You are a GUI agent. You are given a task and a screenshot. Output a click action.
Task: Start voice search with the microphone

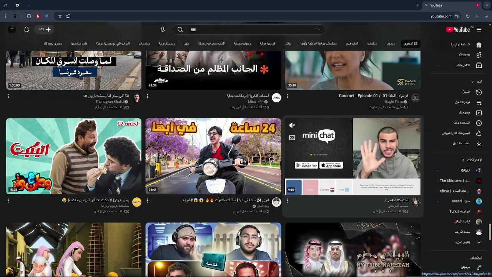pos(163,30)
